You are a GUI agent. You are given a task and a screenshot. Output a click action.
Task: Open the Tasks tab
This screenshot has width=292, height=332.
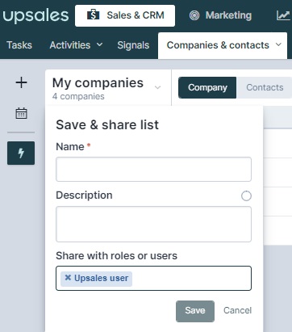pos(19,45)
